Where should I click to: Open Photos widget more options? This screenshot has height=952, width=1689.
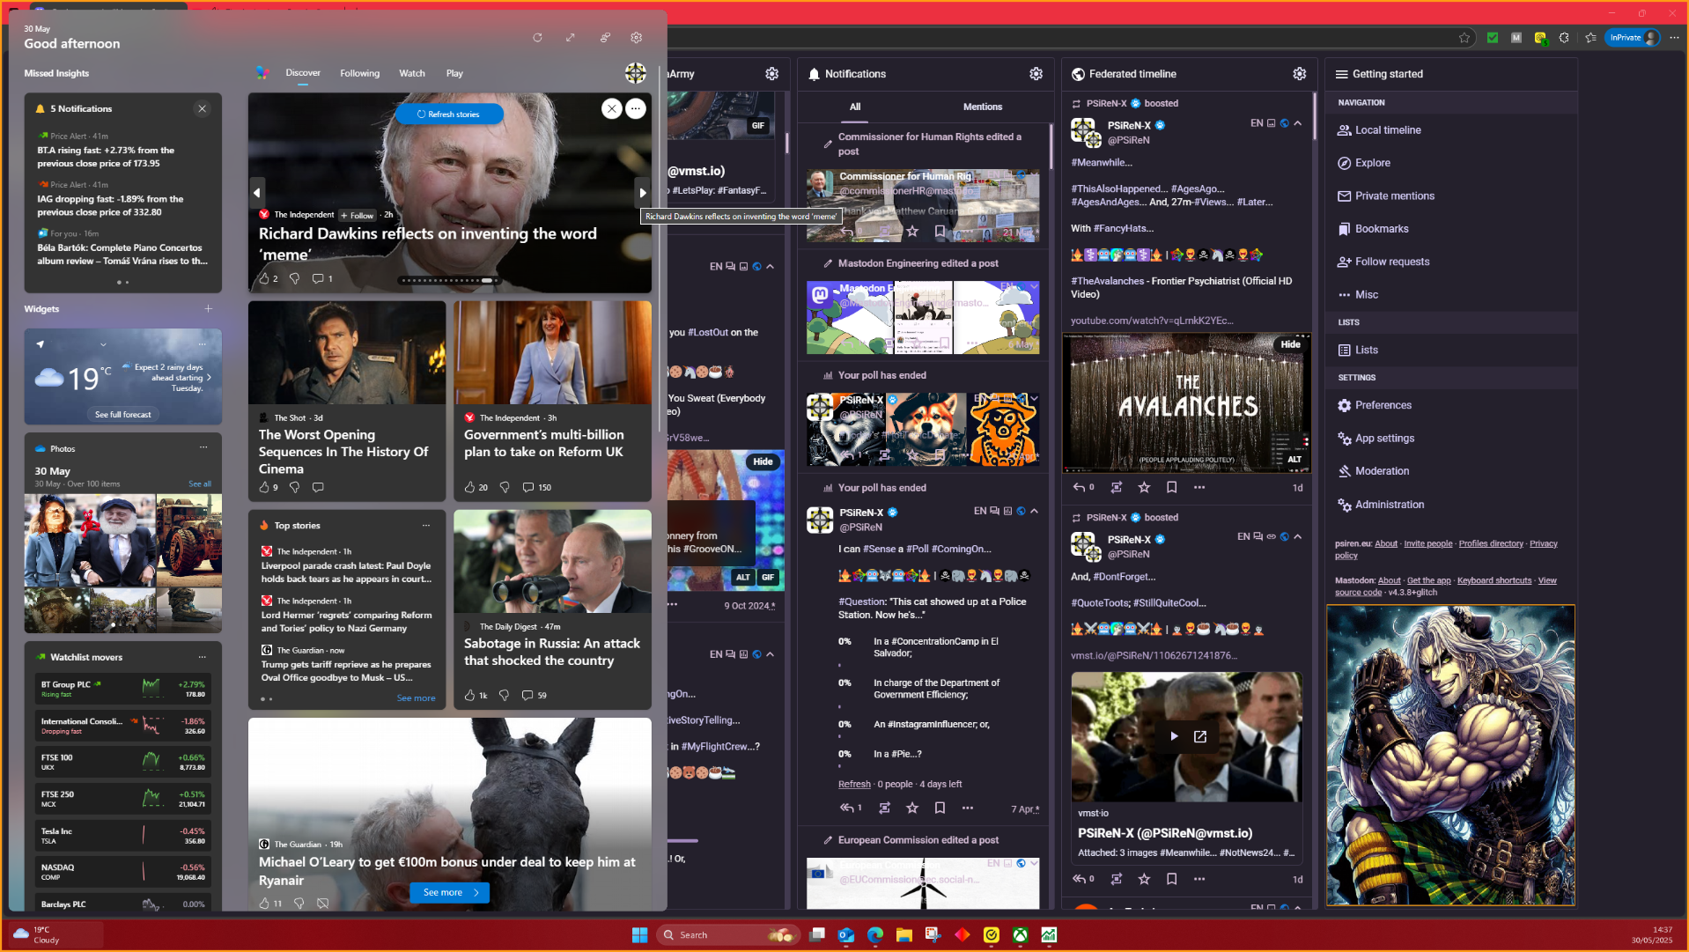pos(203,447)
